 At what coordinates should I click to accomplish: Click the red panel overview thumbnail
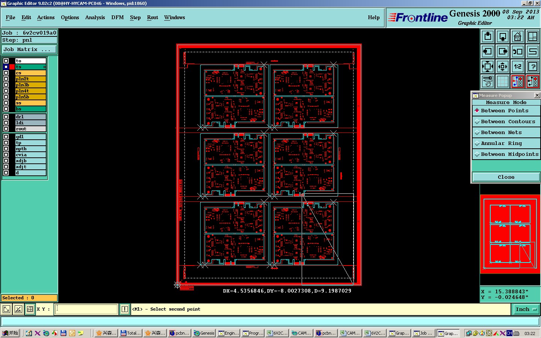coord(510,234)
